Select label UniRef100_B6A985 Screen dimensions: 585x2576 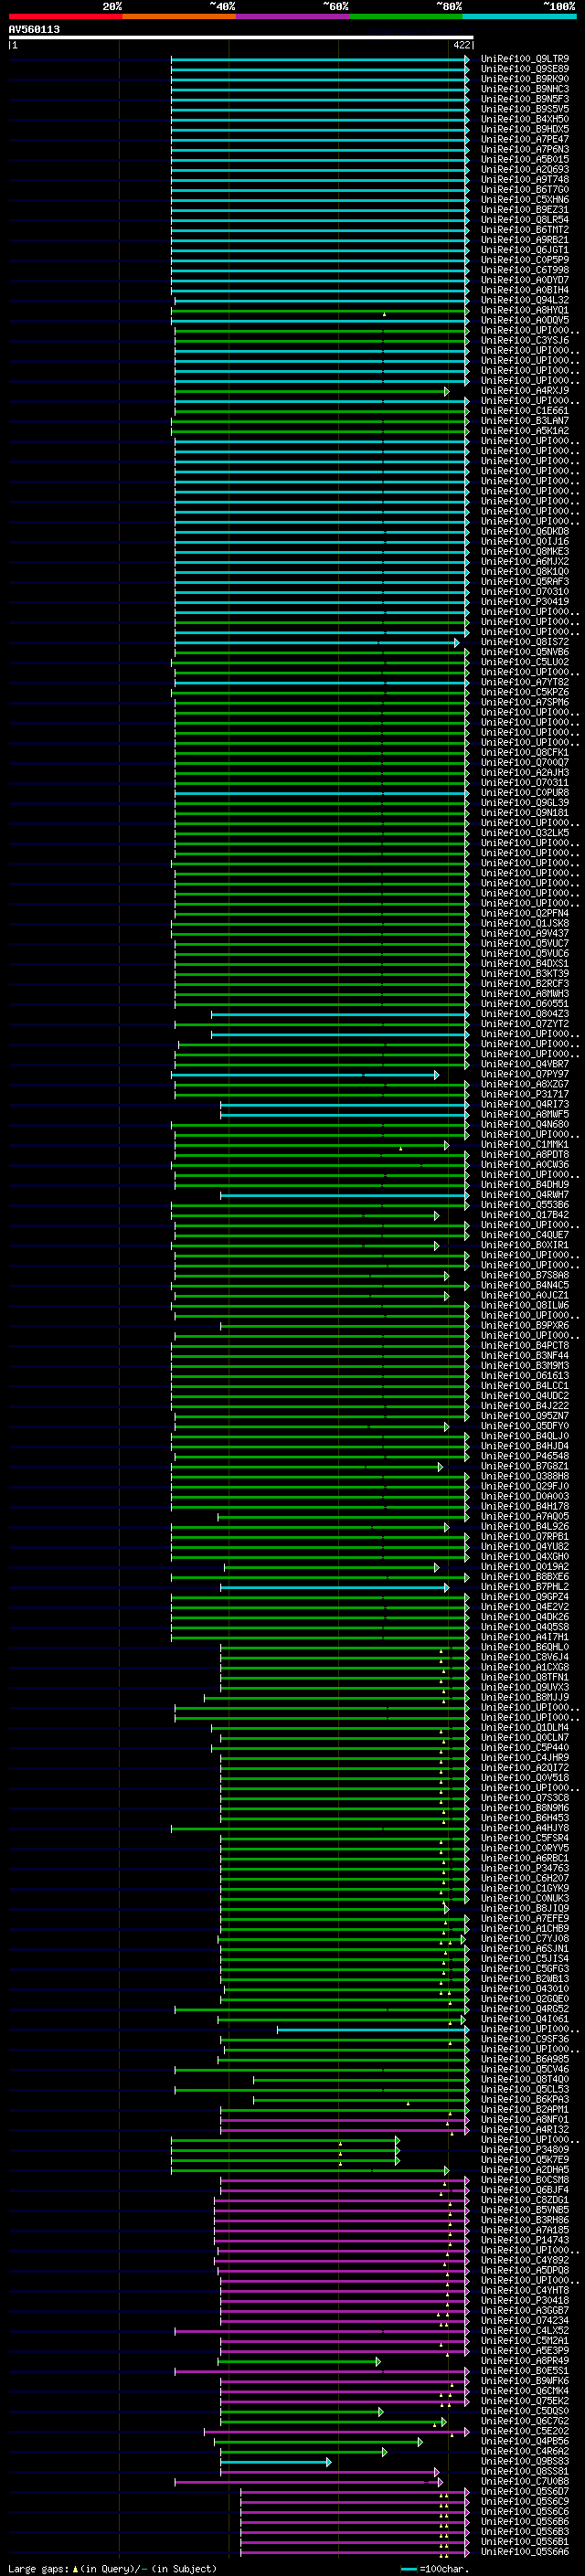click(525, 2059)
